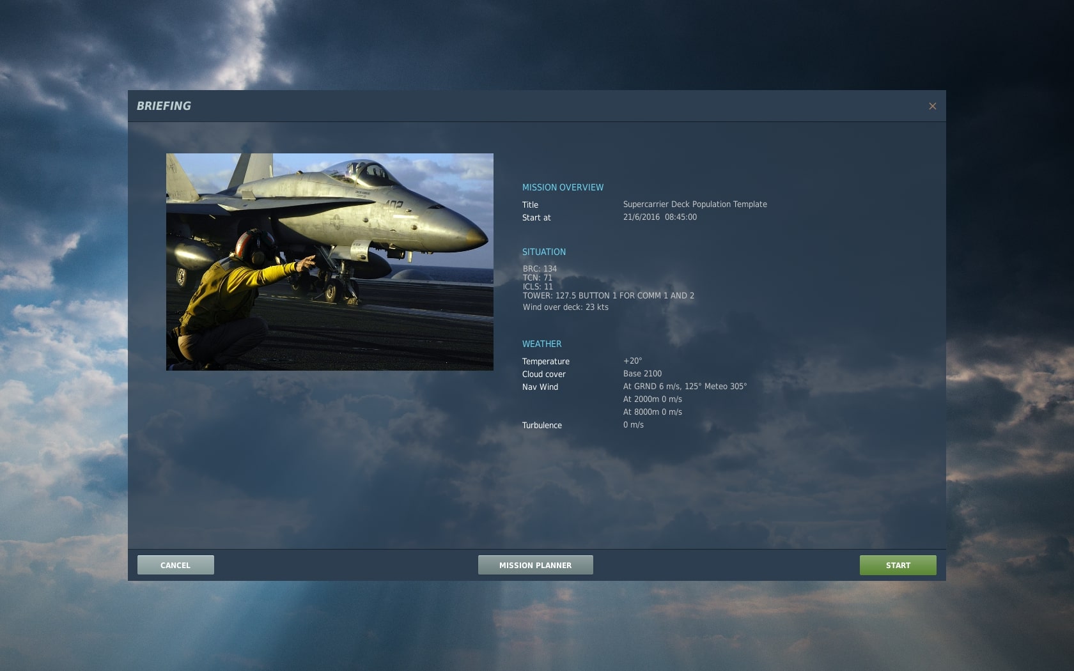Click the TOWER: 127.5 frequency line
The width and height of the screenshot is (1074, 671).
(x=608, y=296)
